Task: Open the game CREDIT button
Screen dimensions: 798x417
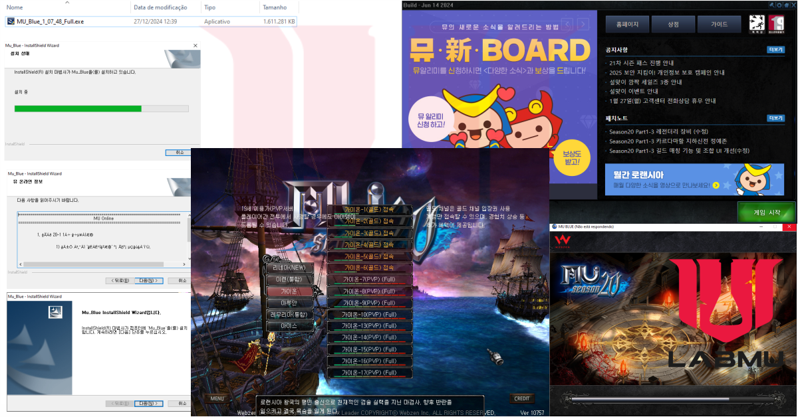Action: (x=522, y=398)
